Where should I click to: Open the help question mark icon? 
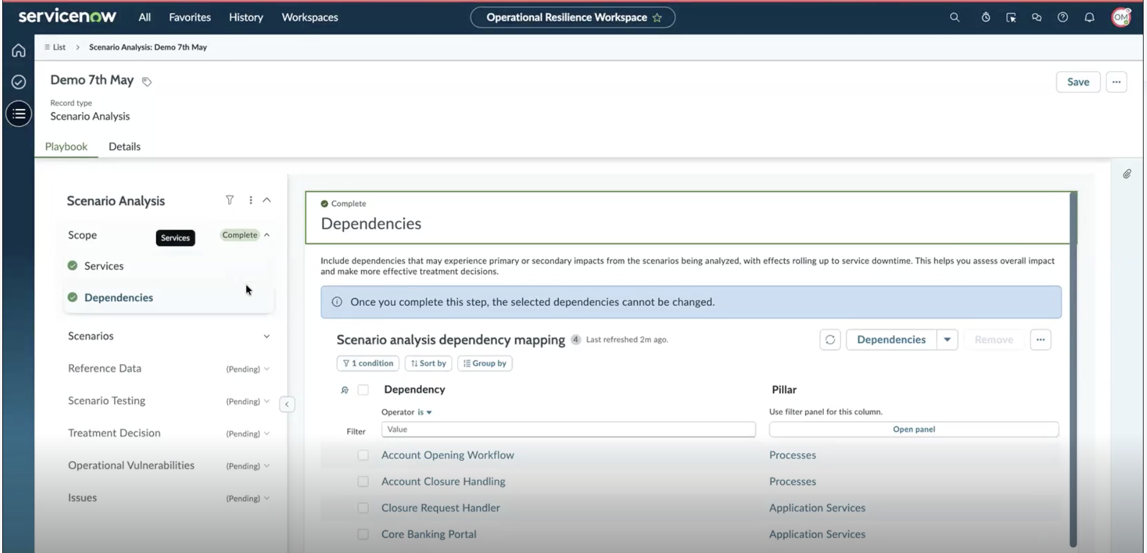[1063, 17]
